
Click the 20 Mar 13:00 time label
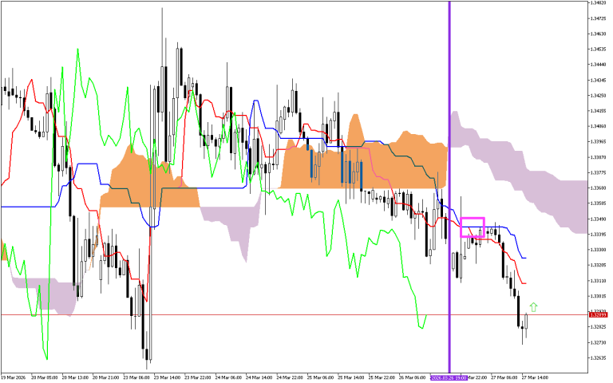click(x=75, y=378)
